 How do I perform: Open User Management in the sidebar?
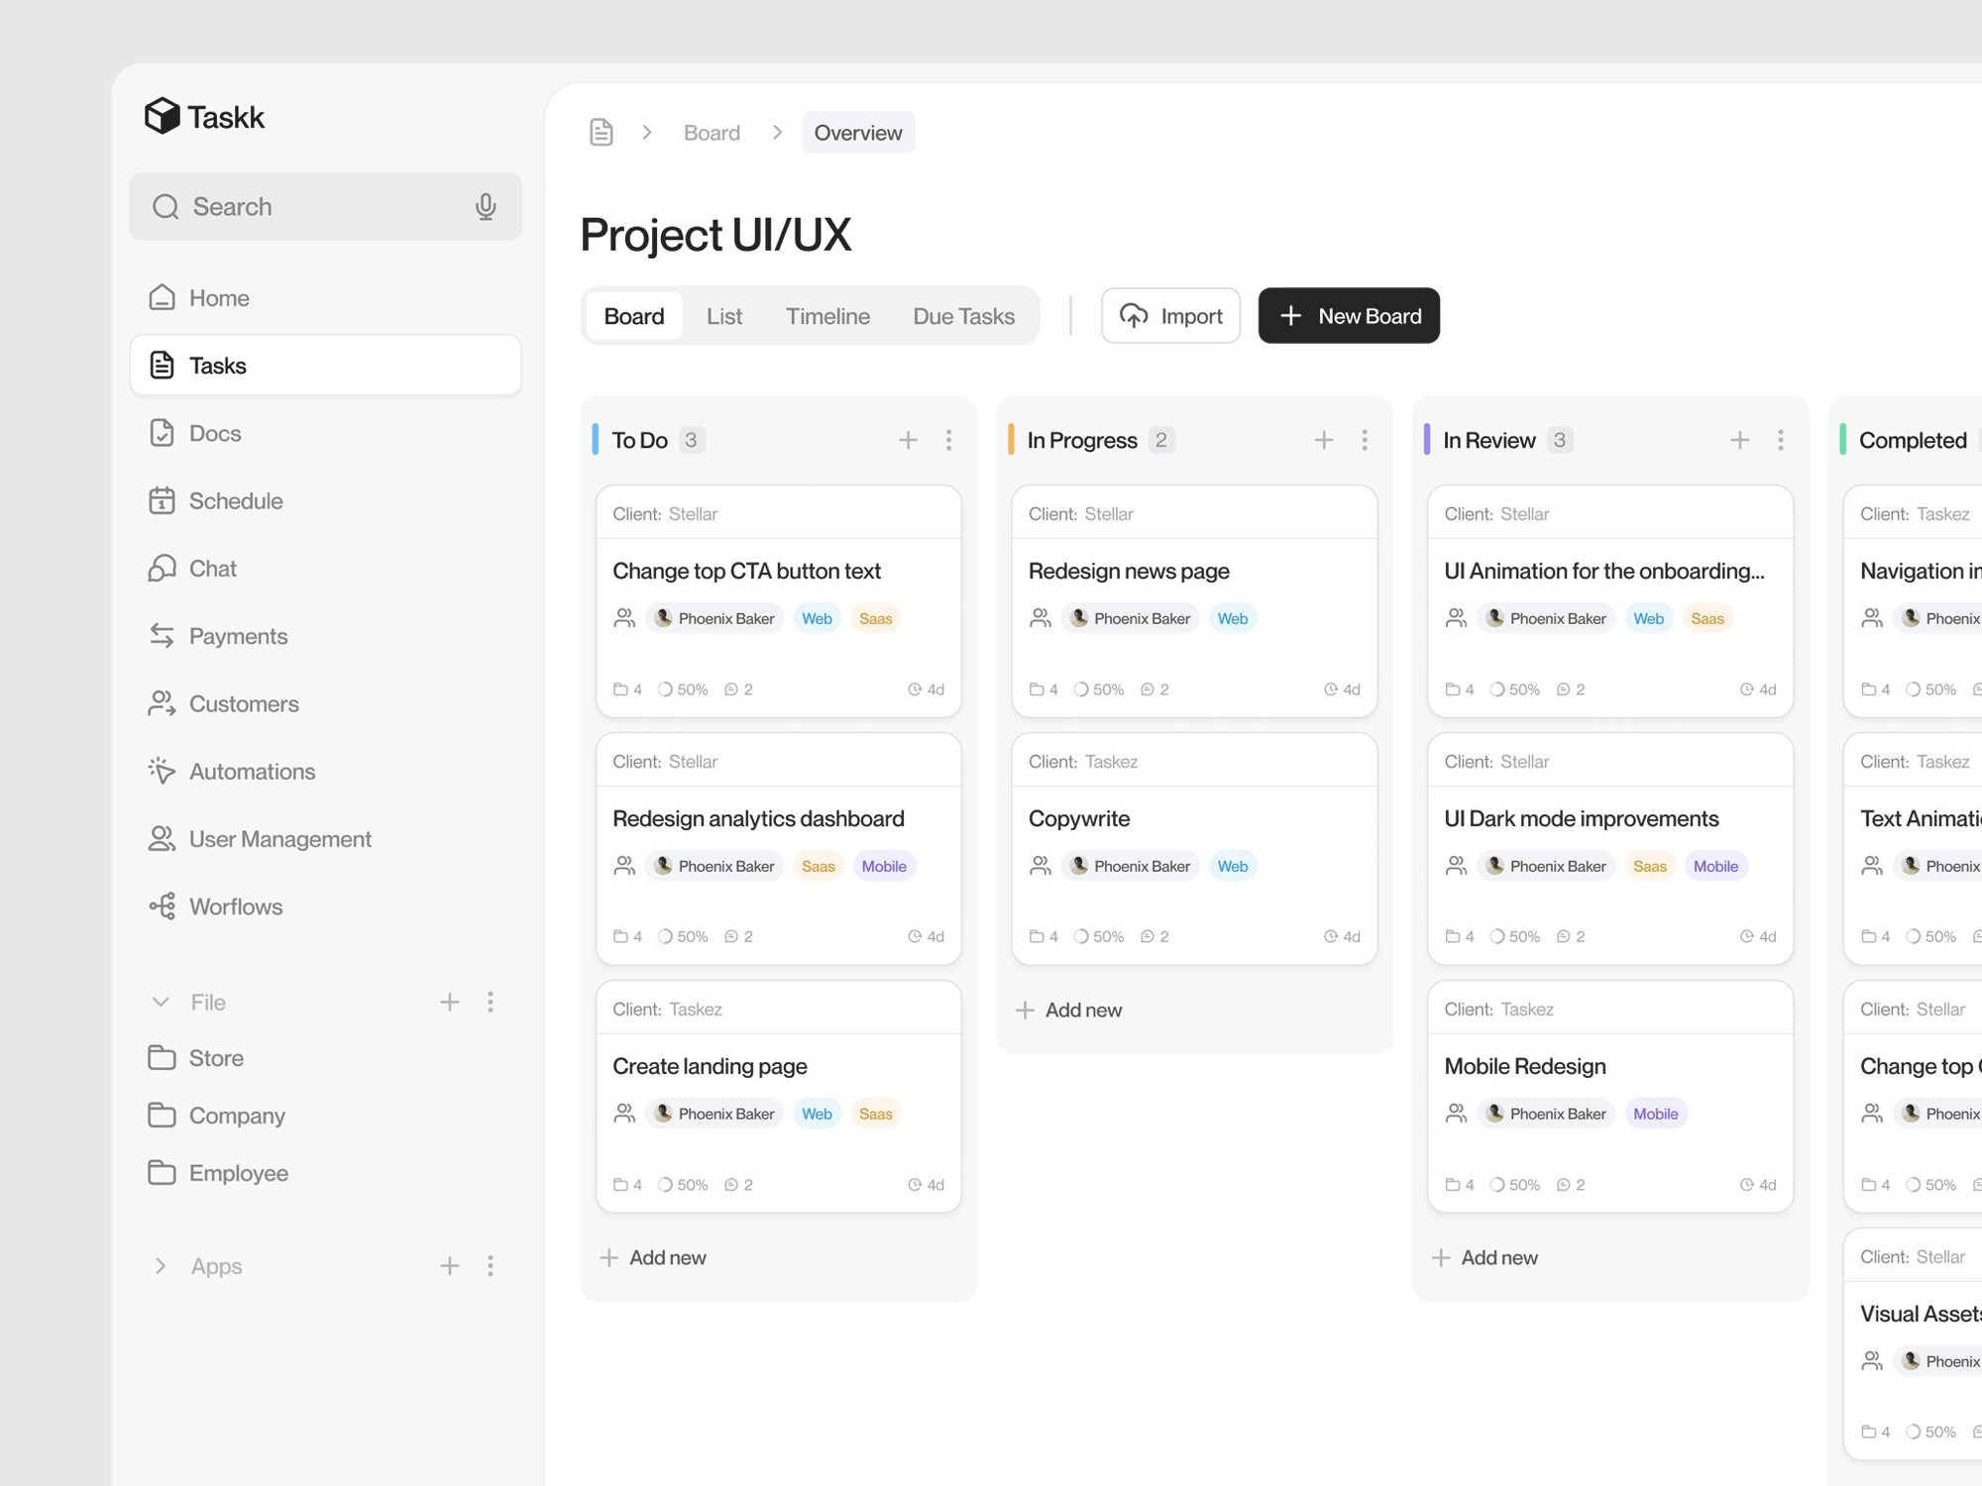point(325,838)
